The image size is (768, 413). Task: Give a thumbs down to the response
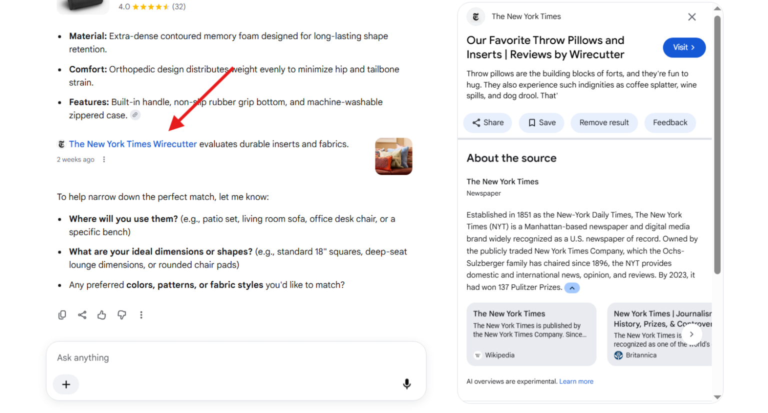pyautogui.click(x=121, y=315)
